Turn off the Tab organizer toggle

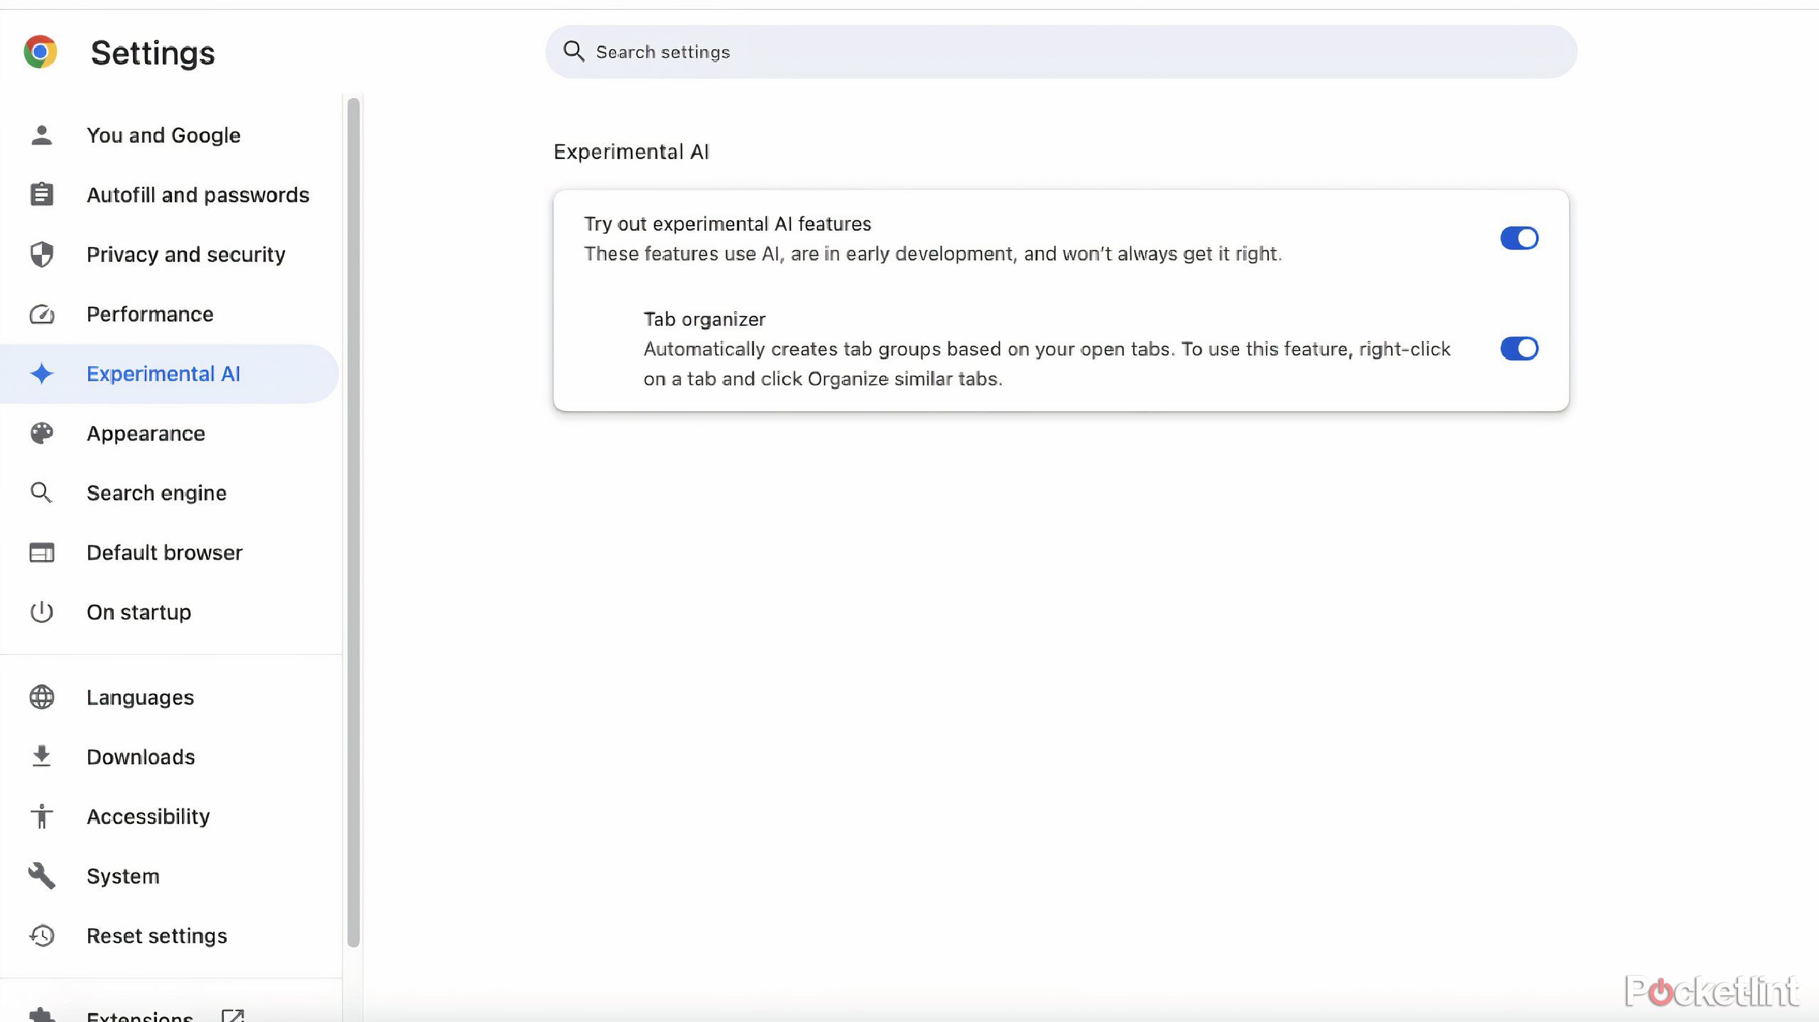(x=1519, y=349)
